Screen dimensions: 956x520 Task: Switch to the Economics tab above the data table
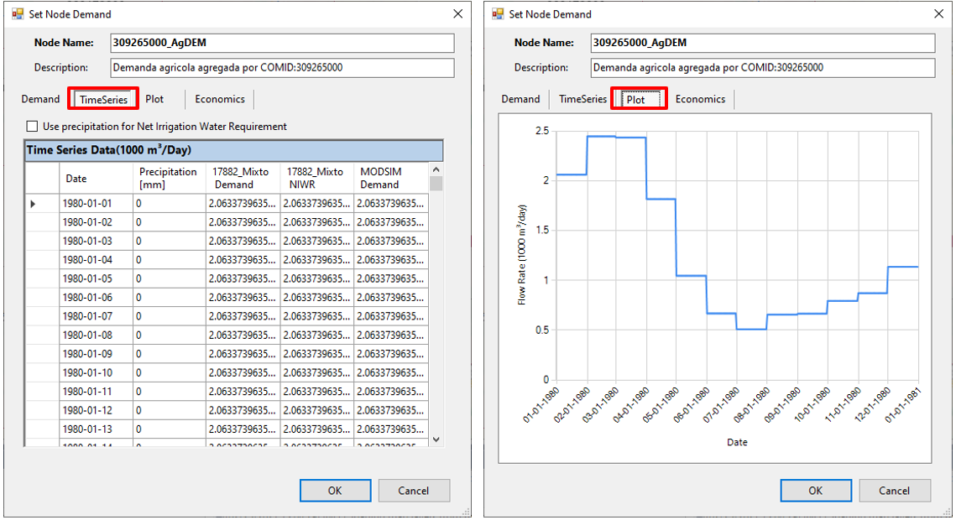(x=220, y=99)
